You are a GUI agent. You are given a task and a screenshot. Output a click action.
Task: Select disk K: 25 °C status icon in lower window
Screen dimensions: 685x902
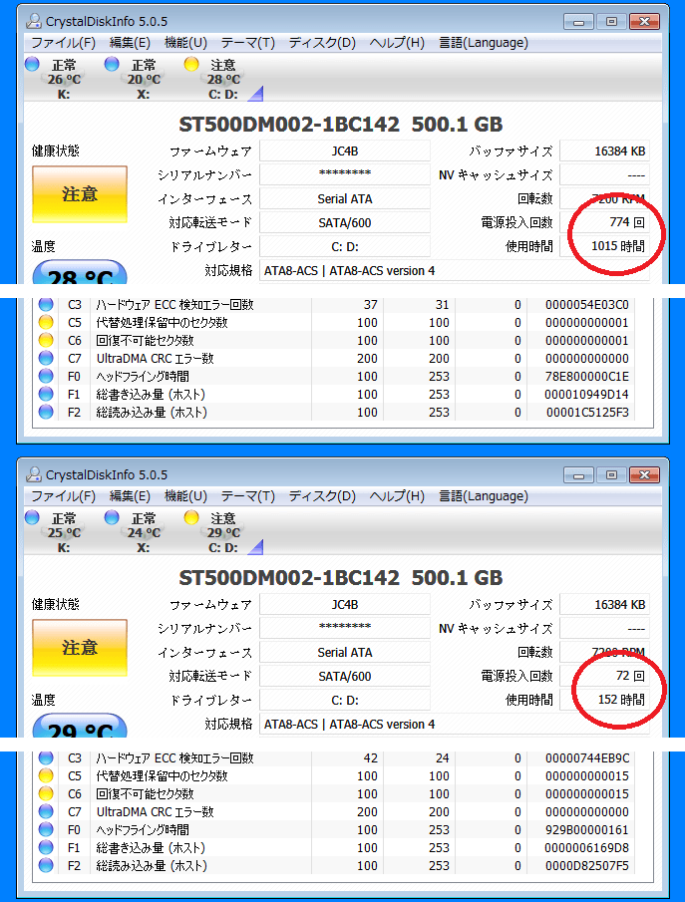(x=32, y=517)
